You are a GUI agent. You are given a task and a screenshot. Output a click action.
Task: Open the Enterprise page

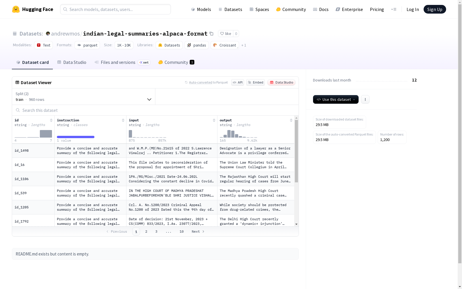click(x=349, y=9)
